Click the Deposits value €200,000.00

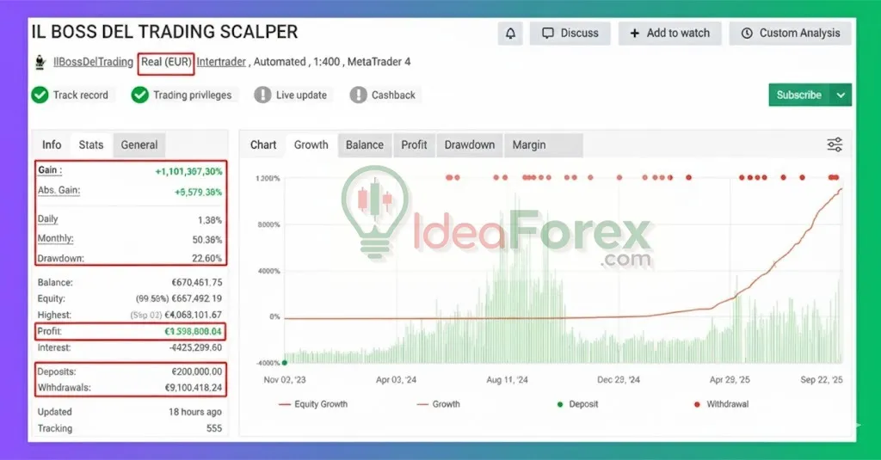click(x=197, y=371)
